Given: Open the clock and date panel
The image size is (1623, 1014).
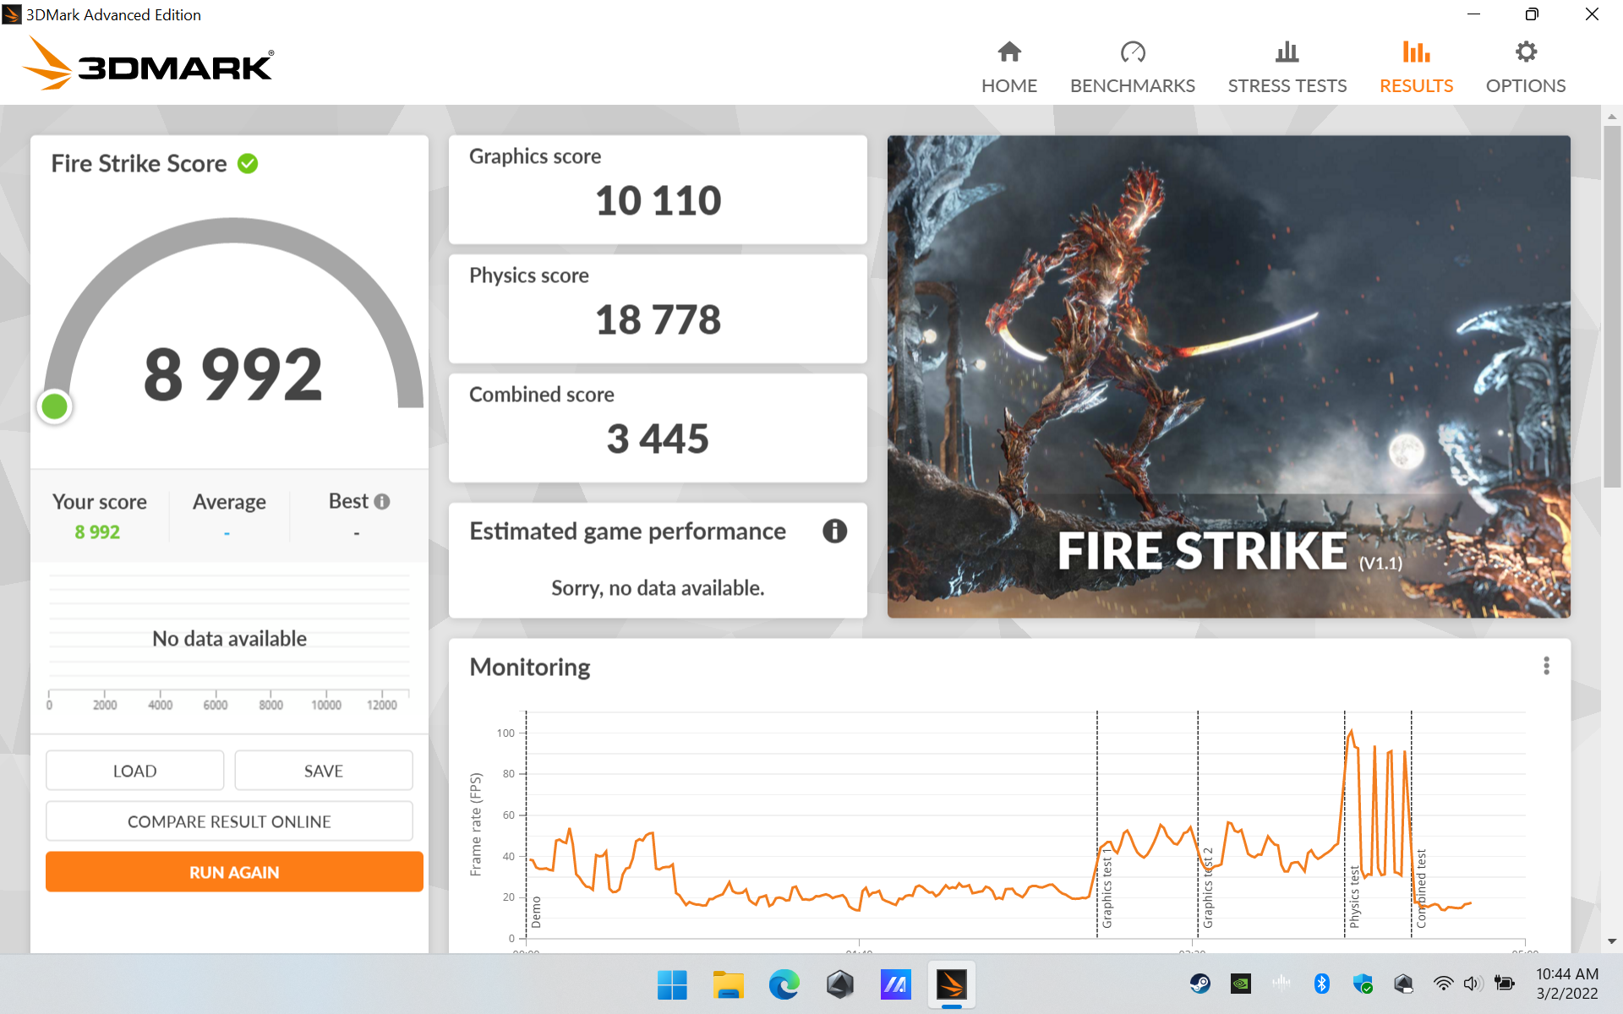Looking at the screenshot, I should [x=1566, y=984].
